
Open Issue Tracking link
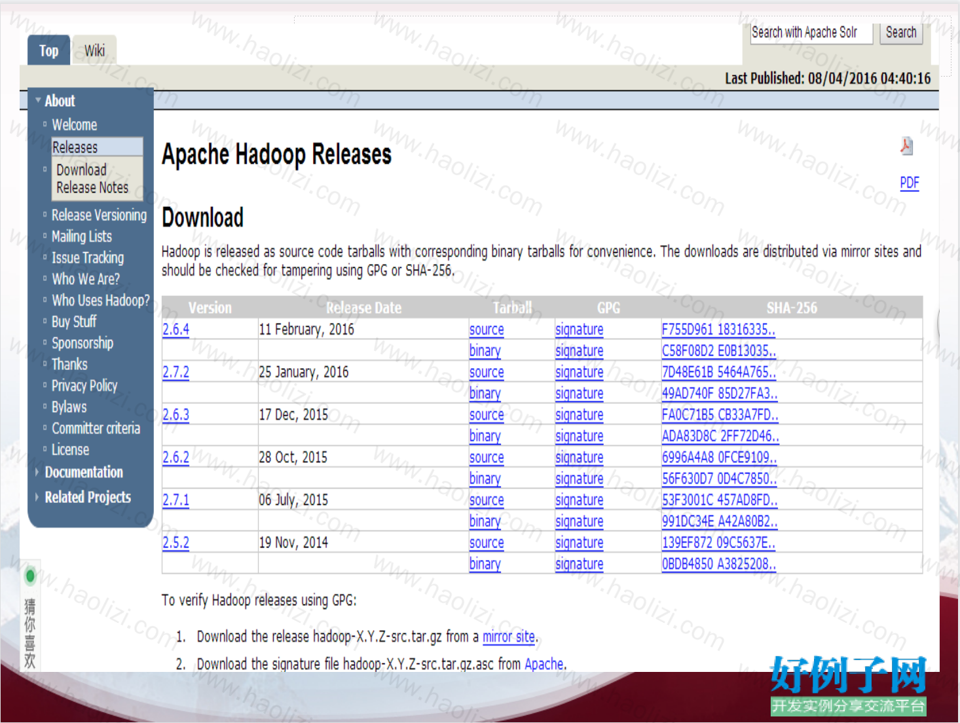tap(88, 257)
